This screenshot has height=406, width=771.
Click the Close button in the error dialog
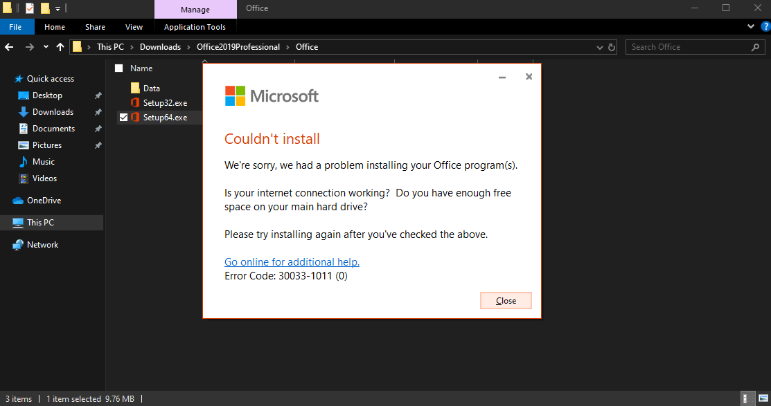point(506,300)
